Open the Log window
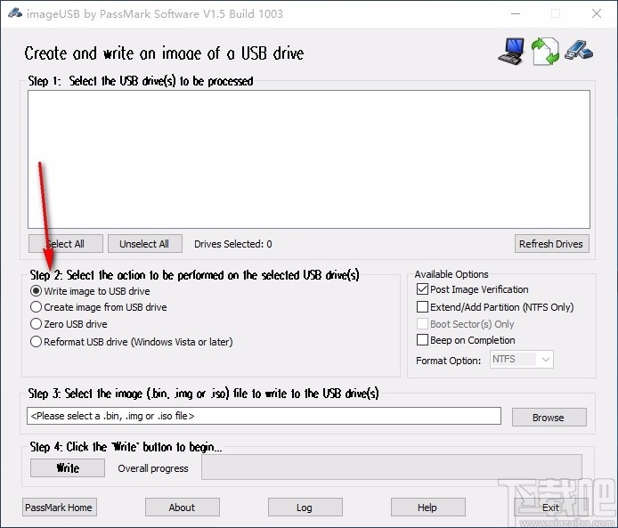This screenshot has width=618, height=528. click(305, 508)
